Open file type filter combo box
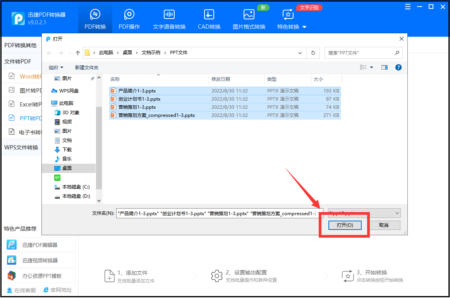 point(364,213)
